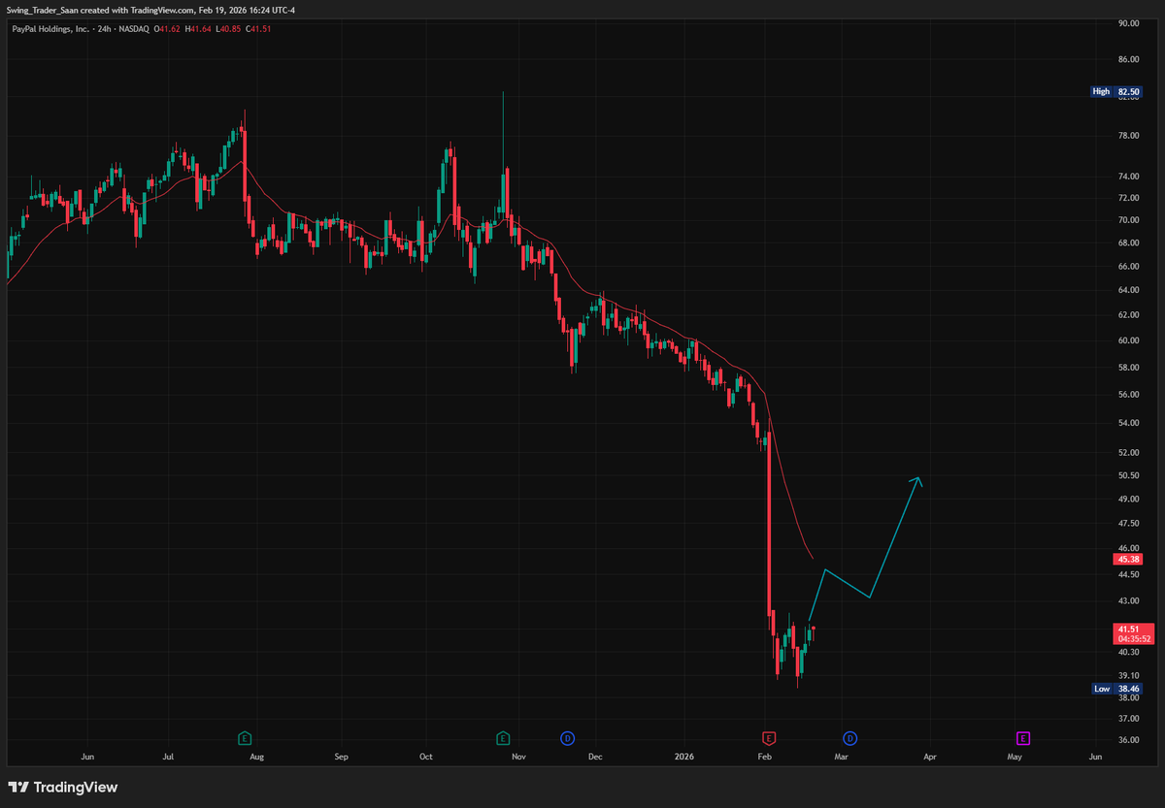Screen dimensions: 1165x808
Task: Open the dividend marker before Dec
Action: point(567,738)
